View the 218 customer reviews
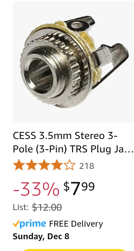The height and width of the screenshot is (251, 134). (x=87, y=166)
